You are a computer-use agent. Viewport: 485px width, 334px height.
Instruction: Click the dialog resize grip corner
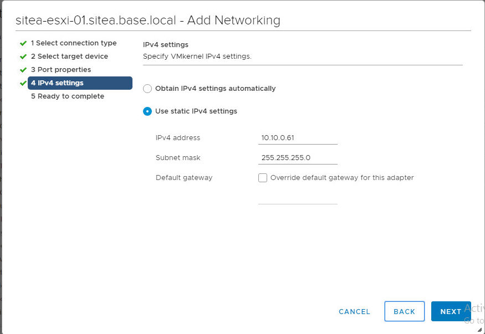[x=479, y=329]
